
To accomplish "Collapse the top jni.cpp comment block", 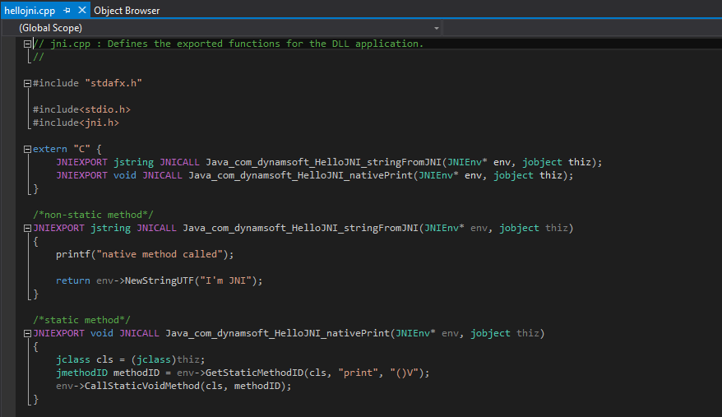I will pyautogui.click(x=28, y=44).
